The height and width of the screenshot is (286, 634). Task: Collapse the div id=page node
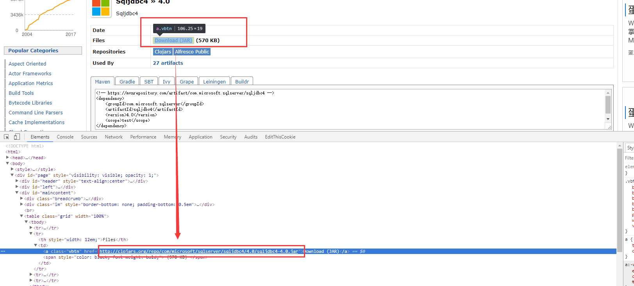coord(12,175)
